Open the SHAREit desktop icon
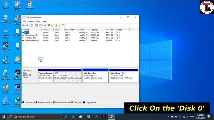The height and width of the screenshot is (120, 214). [6, 101]
